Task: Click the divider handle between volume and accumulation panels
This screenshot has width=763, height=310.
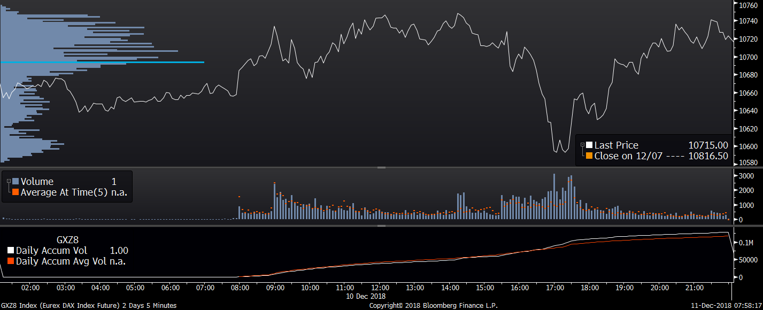Action: pyautogui.click(x=381, y=226)
